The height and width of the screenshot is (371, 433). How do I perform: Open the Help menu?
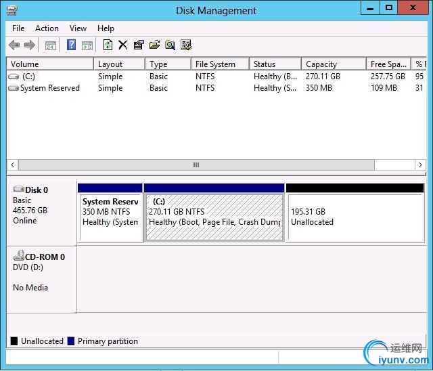pyautogui.click(x=106, y=28)
